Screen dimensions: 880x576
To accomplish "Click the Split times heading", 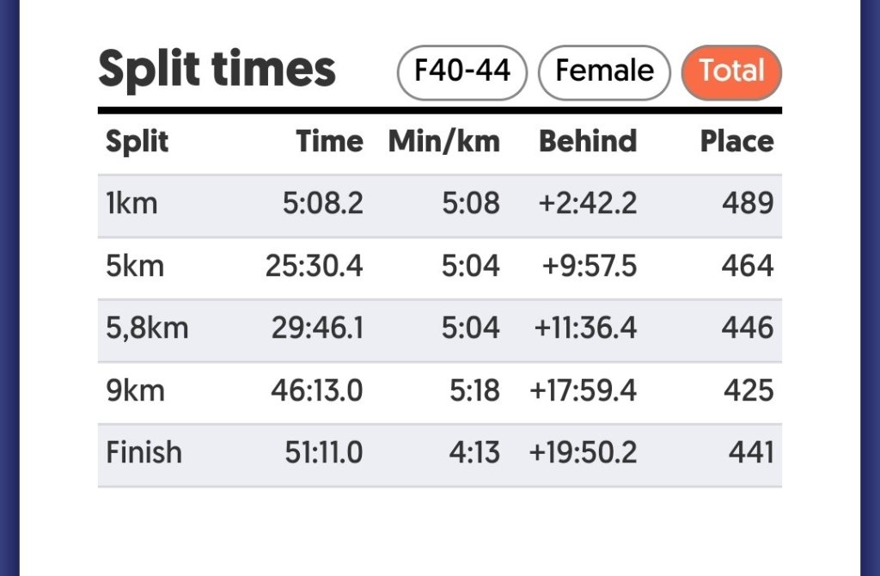I will pyautogui.click(x=217, y=69).
